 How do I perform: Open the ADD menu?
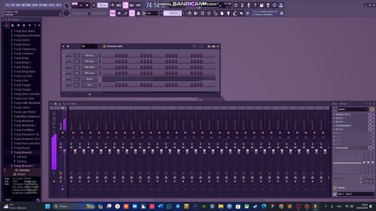(18, 5)
